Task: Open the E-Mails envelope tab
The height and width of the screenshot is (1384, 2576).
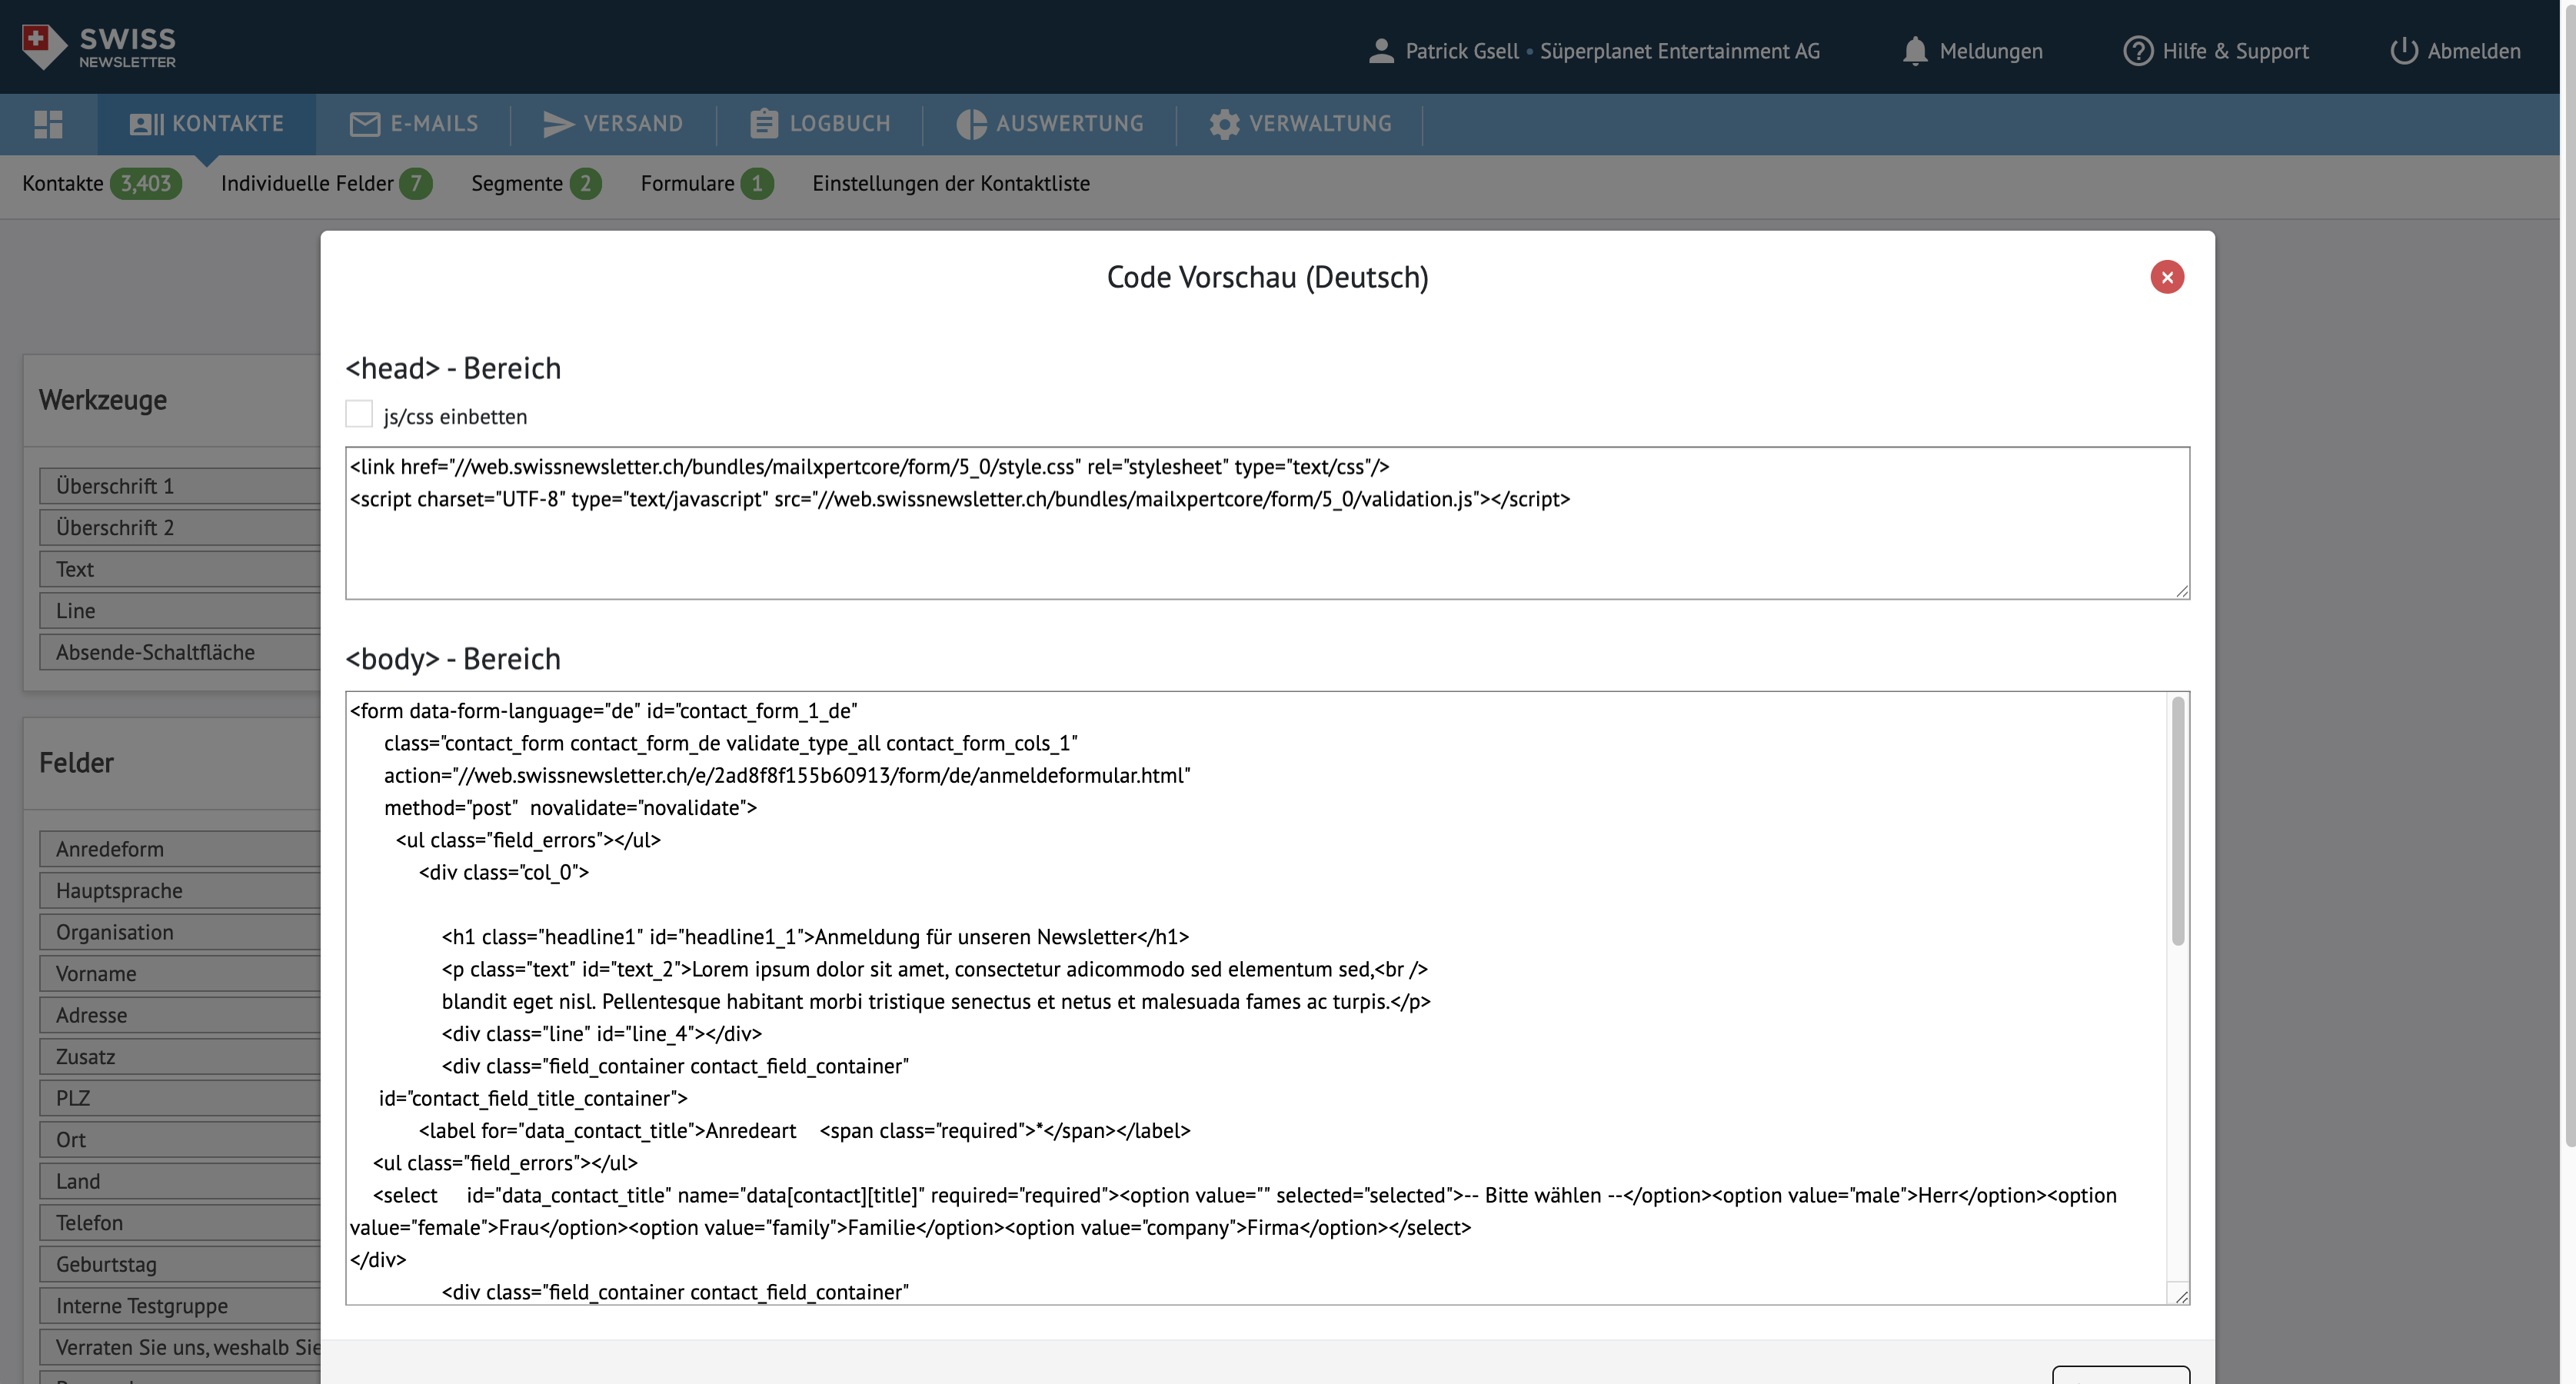Action: pos(414,124)
